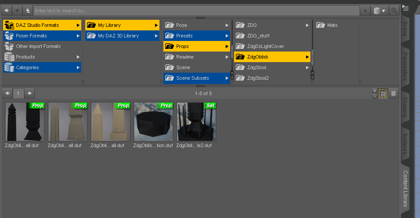Viewport: 420px width, 218px height.
Task: Open the ZDG_stuff folder
Action: point(272,36)
